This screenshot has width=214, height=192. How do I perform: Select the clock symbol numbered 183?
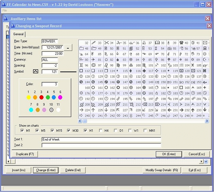tap(169, 93)
